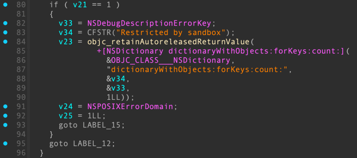Toggle breakpoint dot on line 95
Image resolution: width=357 pixels, height=158 pixels.
tap(6, 143)
